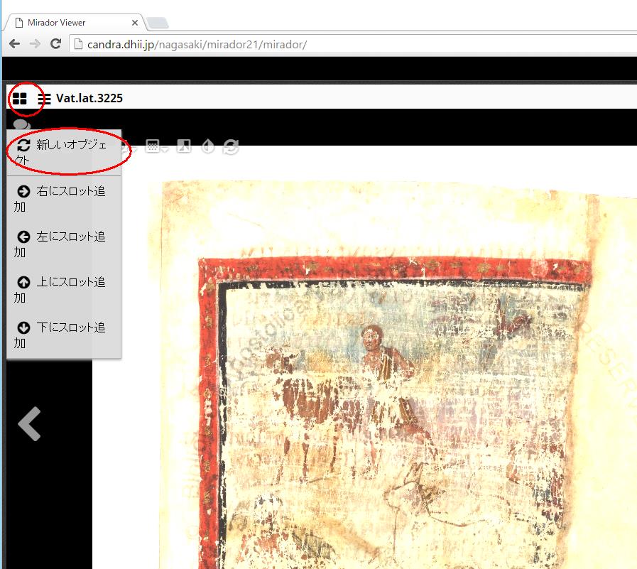Go to previous page with left chevron

click(x=29, y=423)
